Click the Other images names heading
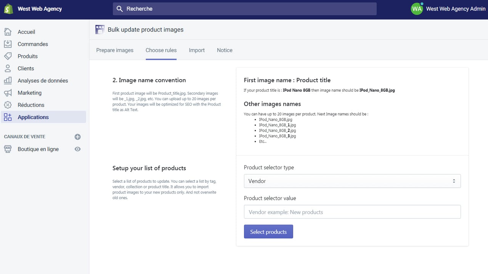The height and width of the screenshot is (274, 488). tap(272, 104)
